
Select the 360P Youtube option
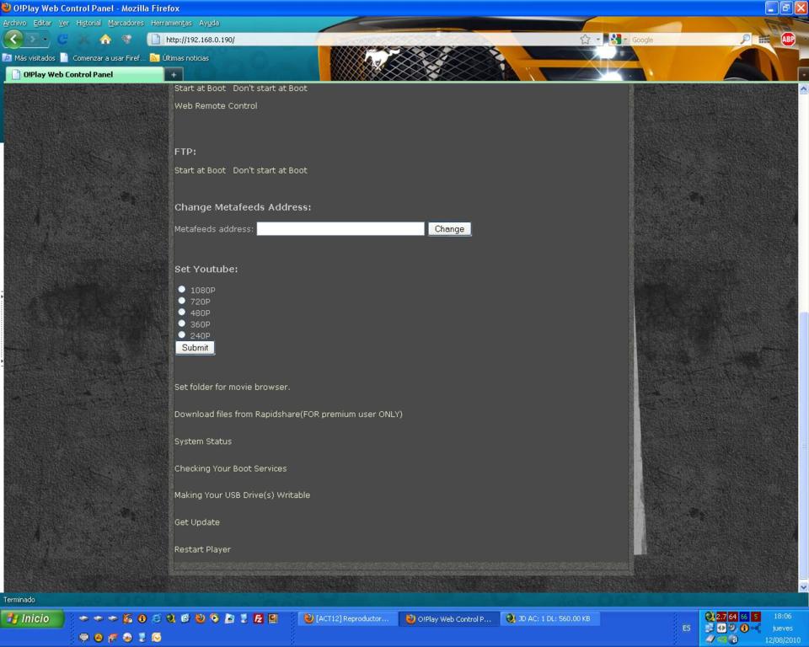[x=182, y=323]
